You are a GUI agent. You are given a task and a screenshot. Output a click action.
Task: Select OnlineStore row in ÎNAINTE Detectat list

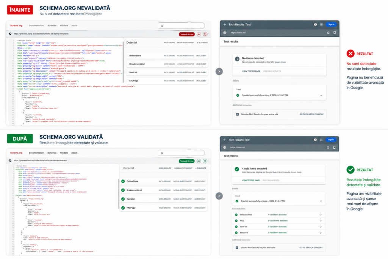(167, 56)
